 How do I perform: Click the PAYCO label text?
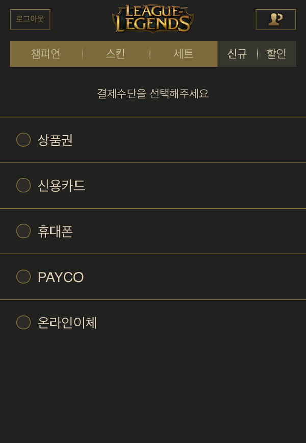(61, 277)
